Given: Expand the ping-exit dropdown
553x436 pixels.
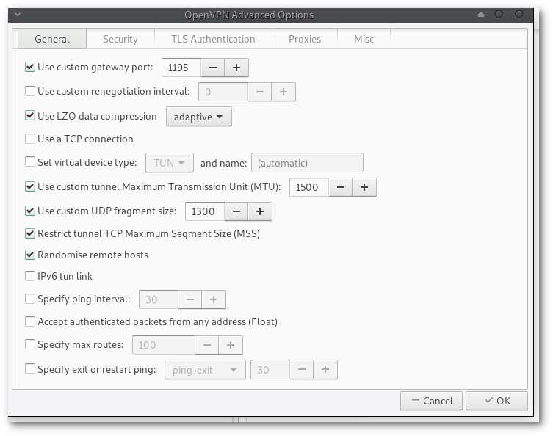Looking at the screenshot, I should (x=205, y=370).
